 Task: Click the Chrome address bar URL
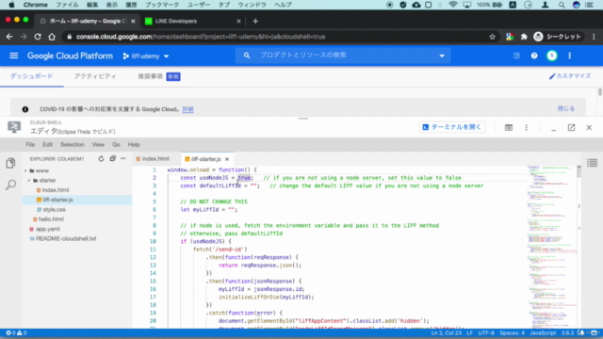(x=201, y=37)
